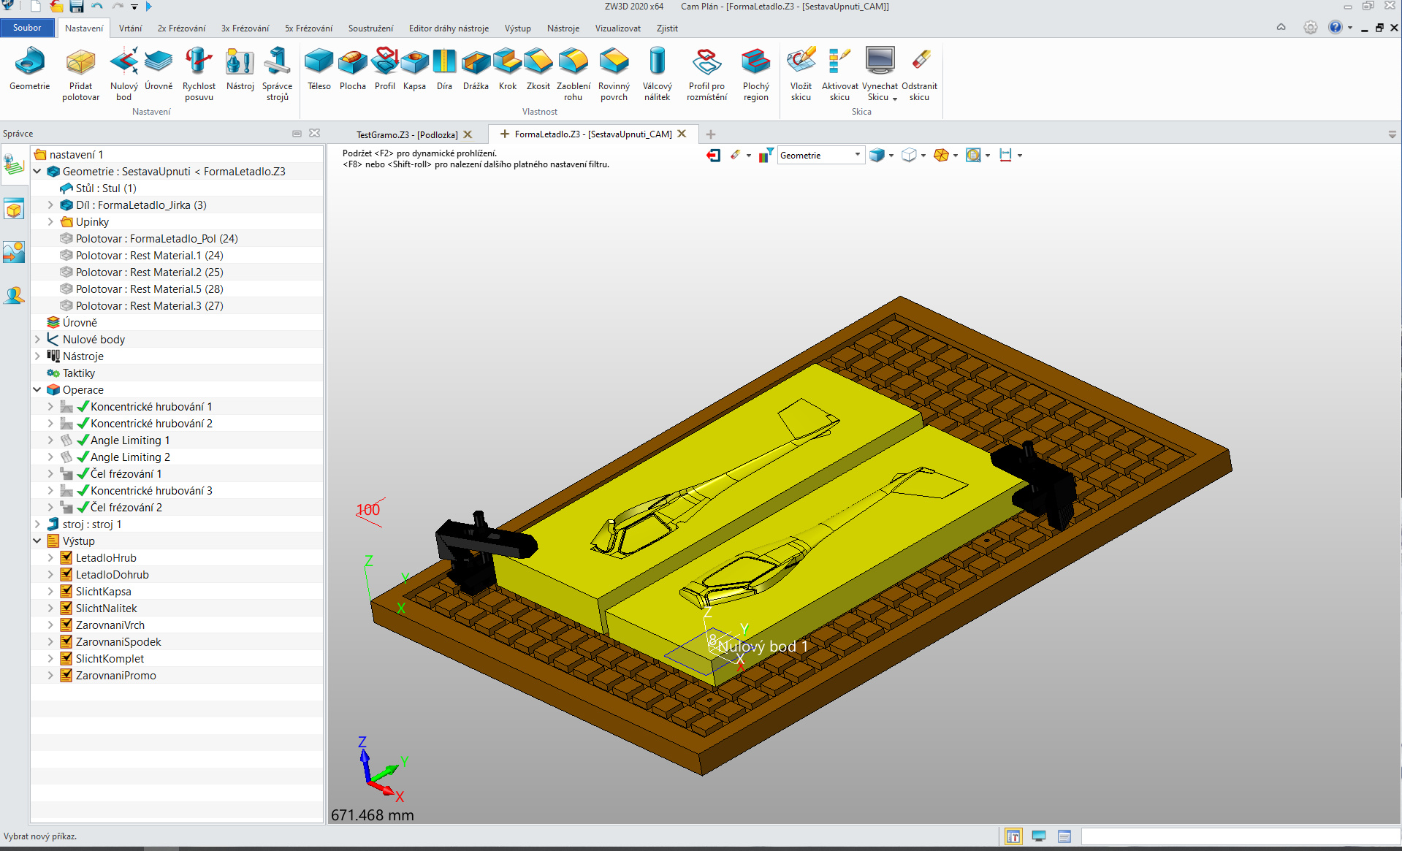Open the TestGramo.Z3 Podlozka document tab

407,134
